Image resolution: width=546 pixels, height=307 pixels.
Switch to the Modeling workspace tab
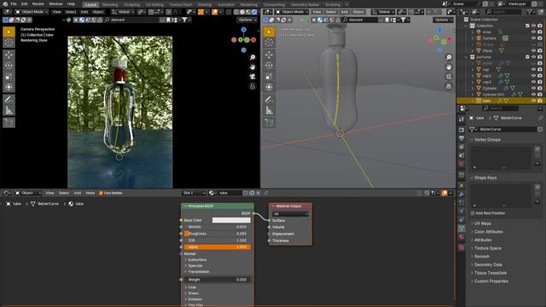[x=110, y=4]
